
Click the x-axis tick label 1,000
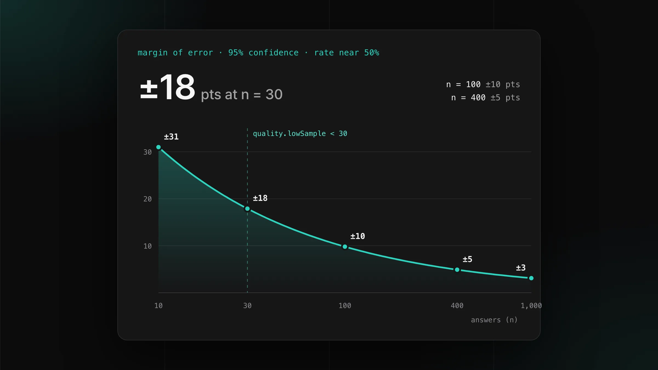(x=531, y=306)
